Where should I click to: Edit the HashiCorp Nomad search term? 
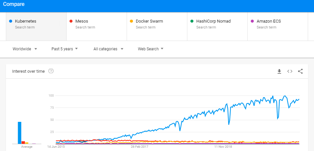tap(217, 27)
